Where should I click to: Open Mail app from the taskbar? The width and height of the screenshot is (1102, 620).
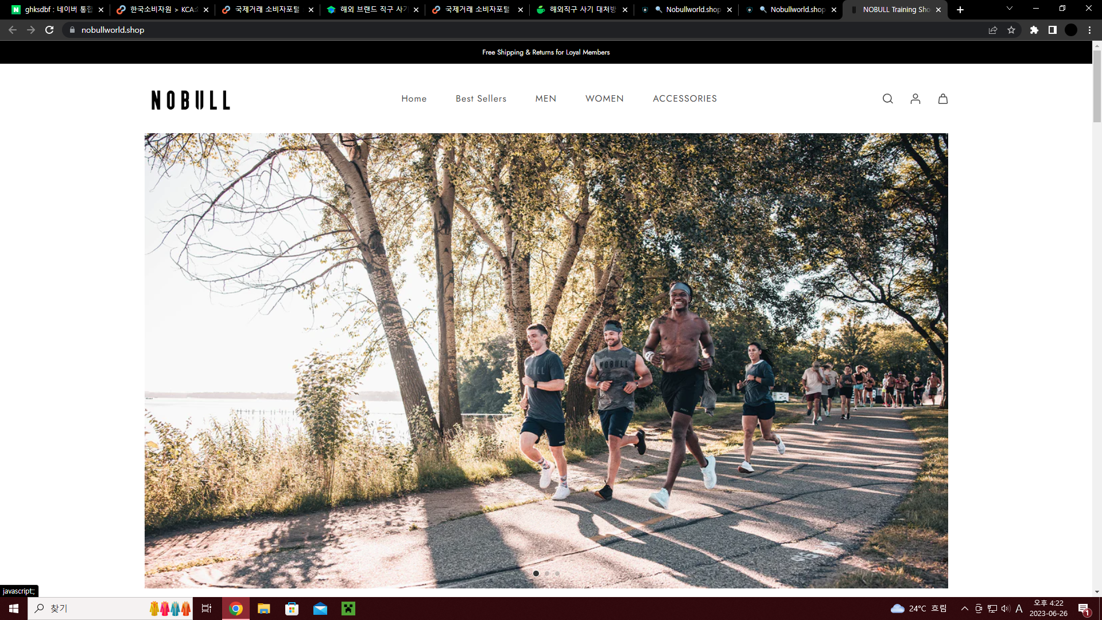[x=320, y=609]
